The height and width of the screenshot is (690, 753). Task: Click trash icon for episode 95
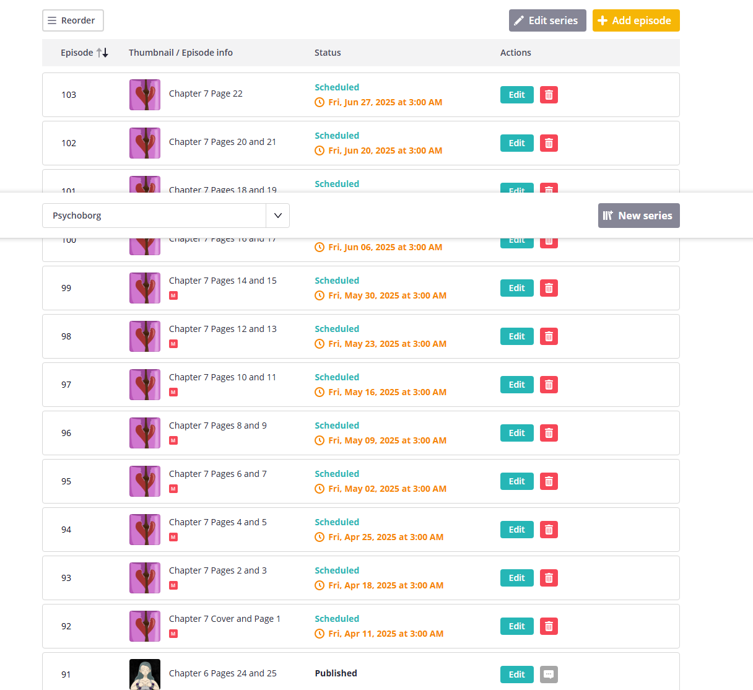pos(549,481)
